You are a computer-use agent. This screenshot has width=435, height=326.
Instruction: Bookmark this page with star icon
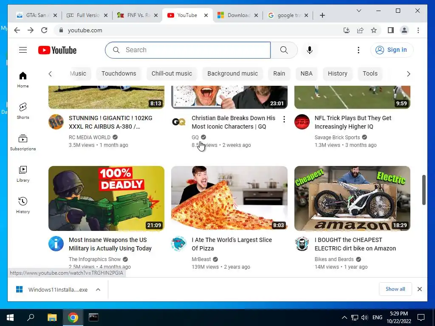pyautogui.click(x=374, y=30)
